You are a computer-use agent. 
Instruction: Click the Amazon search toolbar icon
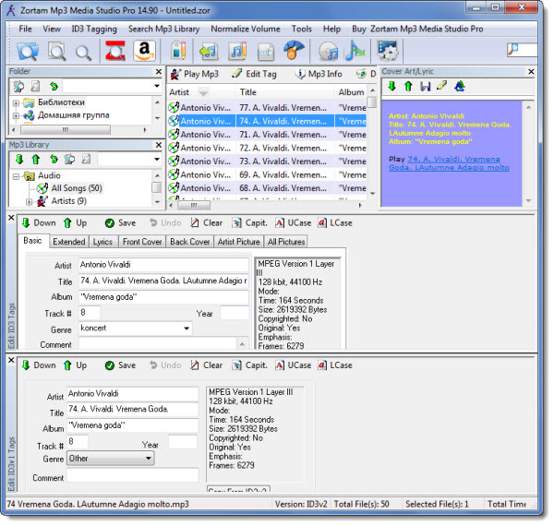[143, 51]
